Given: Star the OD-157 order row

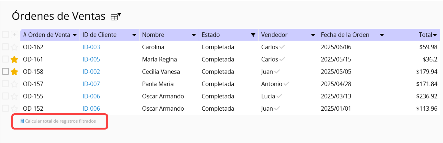Looking at the screenshot, I should coord(14,84).
